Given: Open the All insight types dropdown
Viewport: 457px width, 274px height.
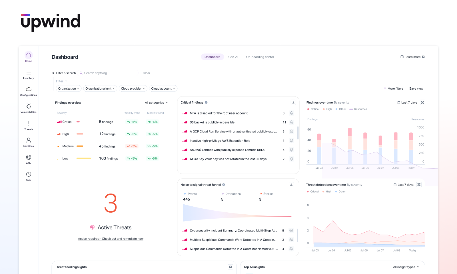Looking at the screenshot, I should point(406,267).
